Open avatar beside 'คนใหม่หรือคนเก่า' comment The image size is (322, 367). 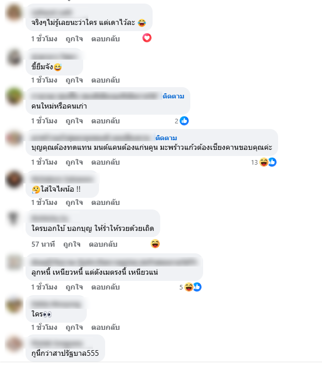point(14,96)
